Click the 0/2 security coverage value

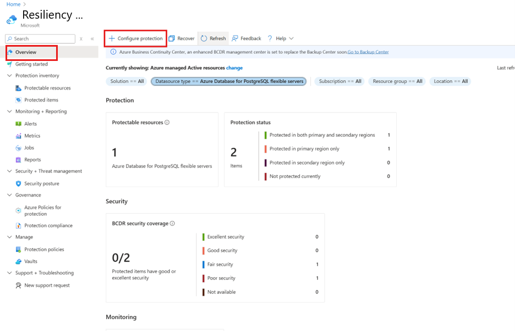[121, 258]
